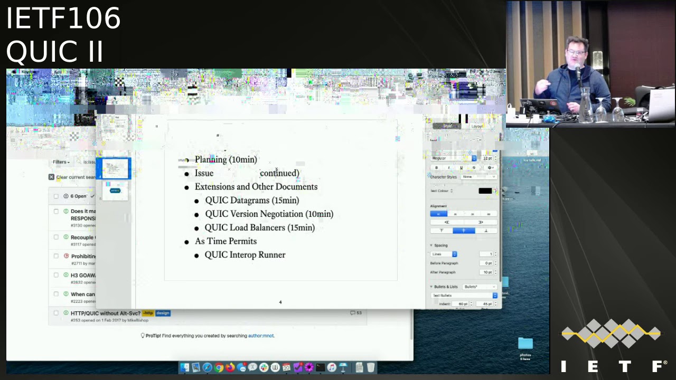676x380 pixels.
Task: Launch Google Chrome from the Dock
Action: pos(219,367)
